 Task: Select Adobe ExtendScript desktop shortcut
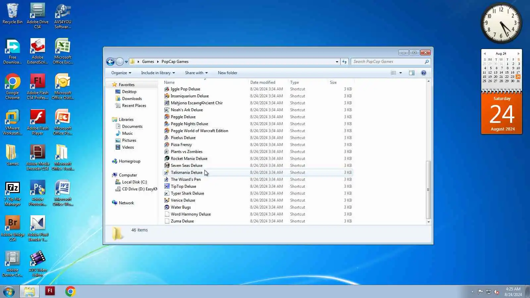pyautogui.click(x=37, y=52)
